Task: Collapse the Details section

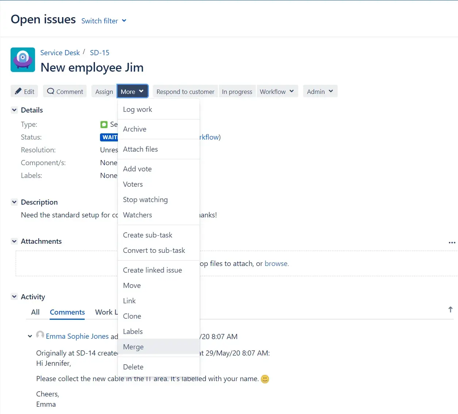Action: click(14, 110)
